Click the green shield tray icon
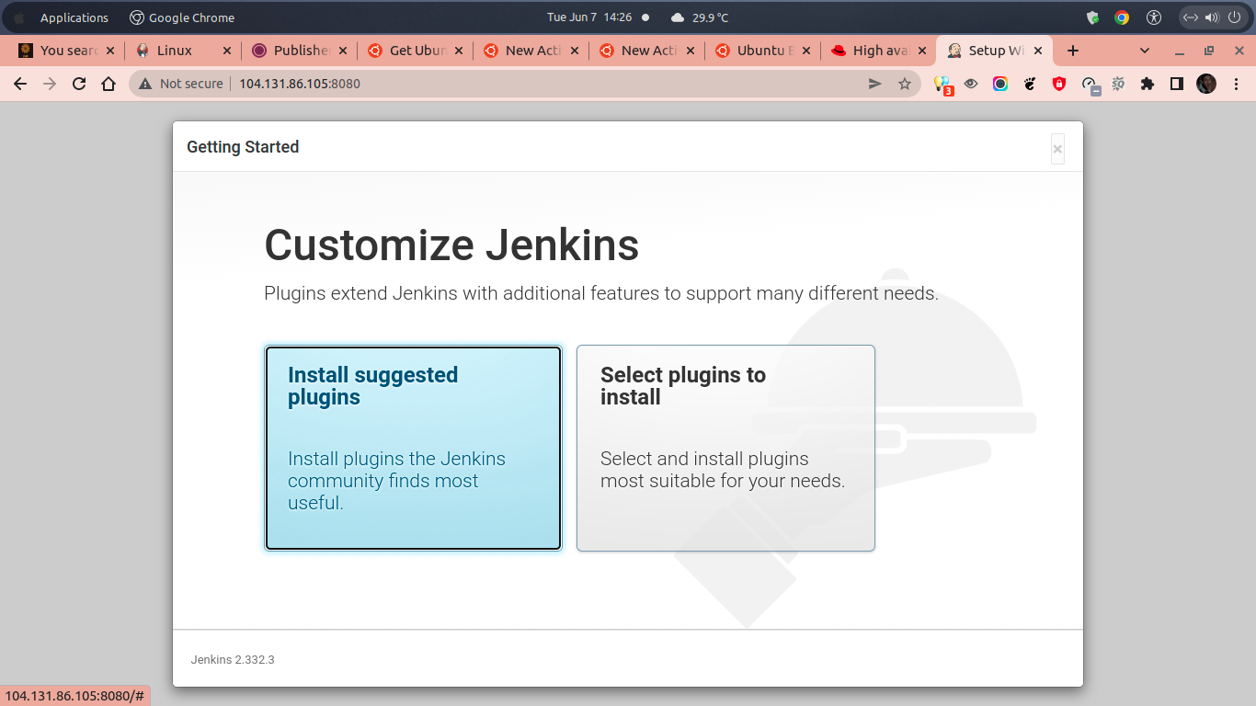The image size is (1256, 706). (1093, 17)
